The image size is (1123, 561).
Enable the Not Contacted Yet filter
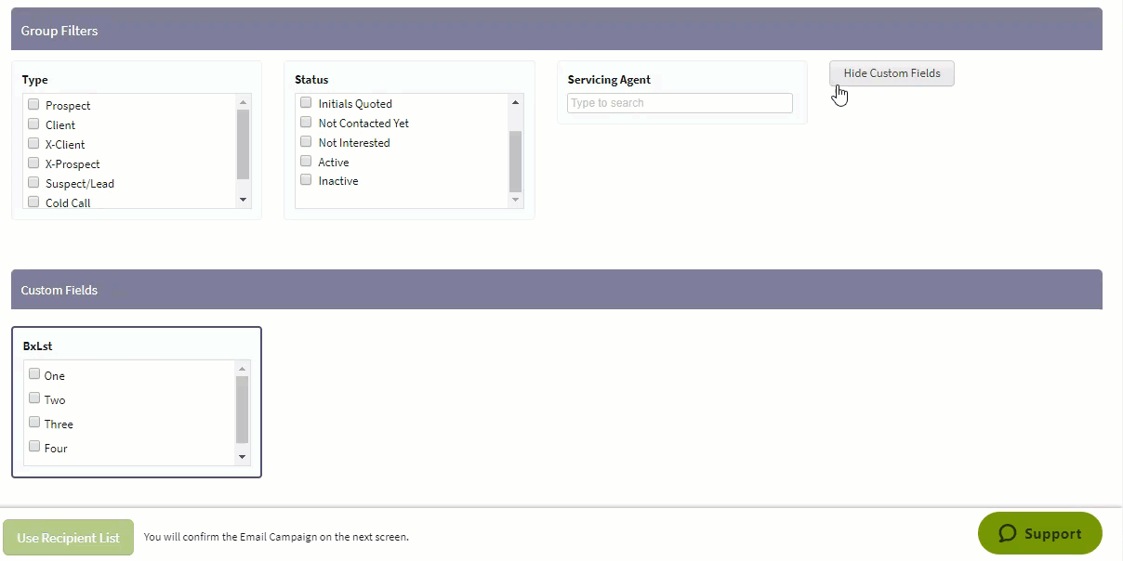pos(306,123)
